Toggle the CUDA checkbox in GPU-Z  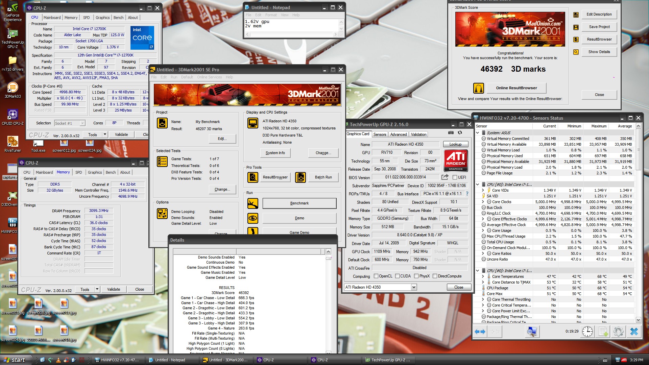(397, 276)
